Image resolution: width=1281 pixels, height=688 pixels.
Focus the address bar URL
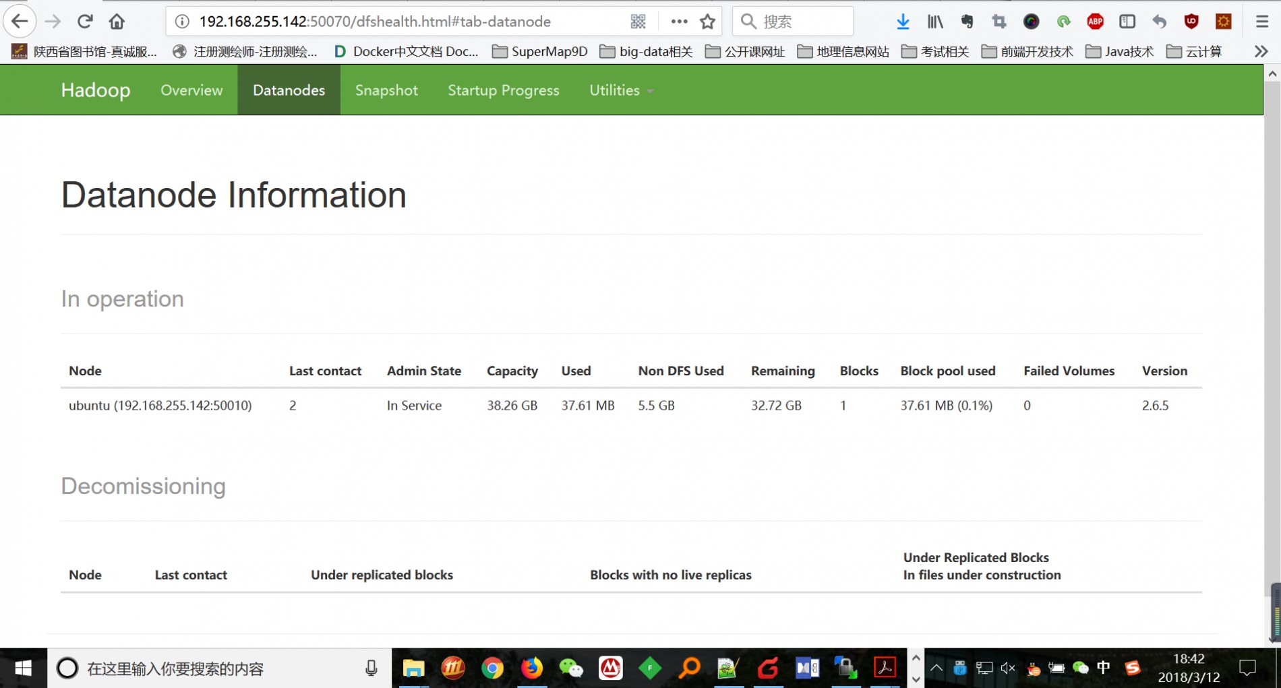[375, 22]
